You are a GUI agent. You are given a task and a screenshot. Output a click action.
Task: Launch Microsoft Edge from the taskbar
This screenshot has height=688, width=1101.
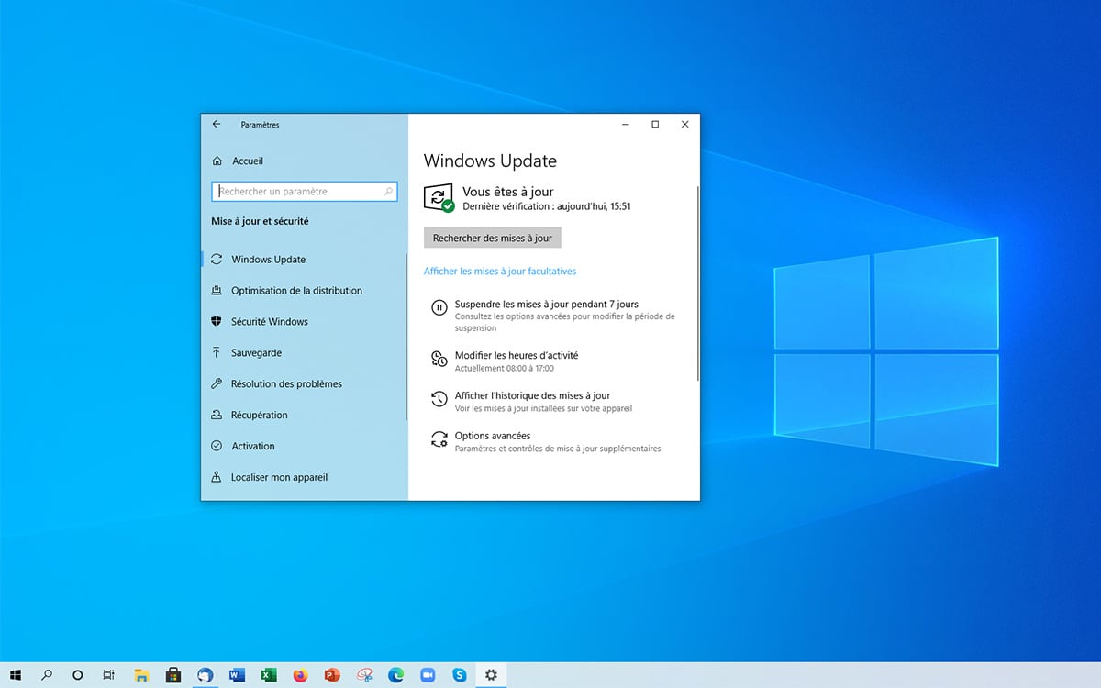pyautogui.click(x=395, y=675)
